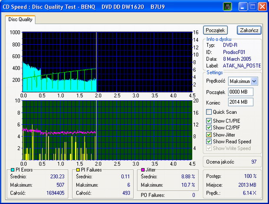Click the PI Failures total 493
The width and height of the screenshot is (269, 204).
pos(126,193)
